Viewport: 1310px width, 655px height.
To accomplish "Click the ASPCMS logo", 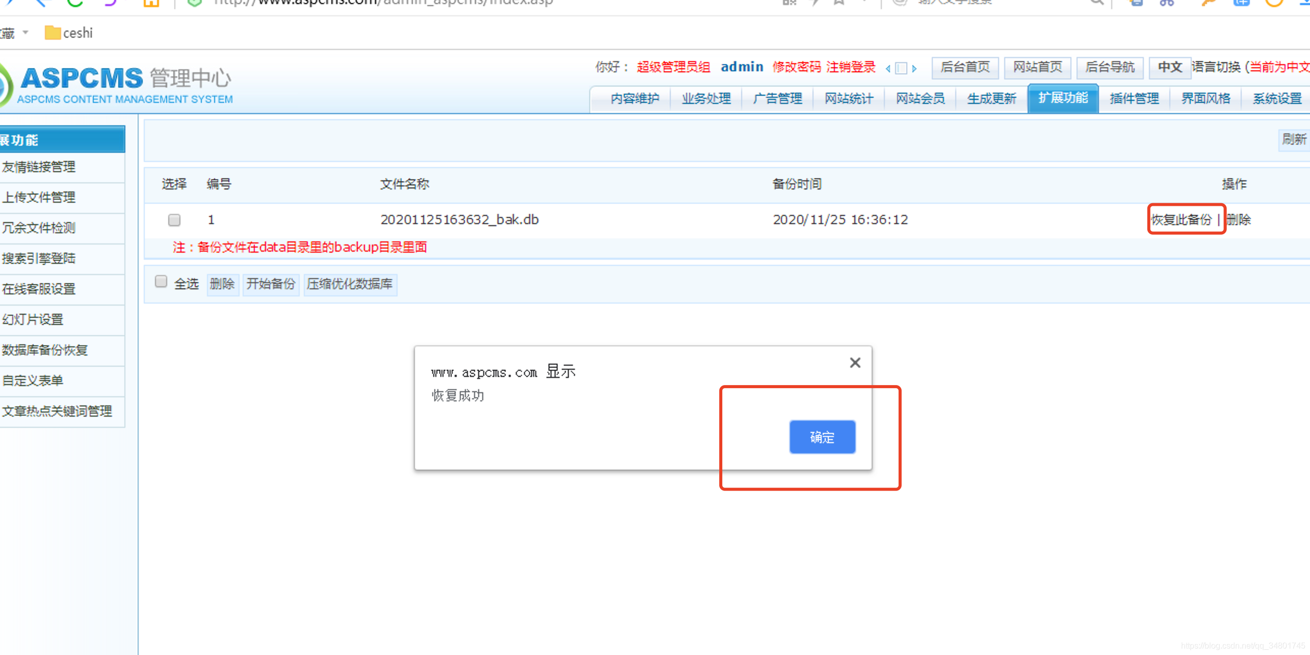I will coord(82,79).
